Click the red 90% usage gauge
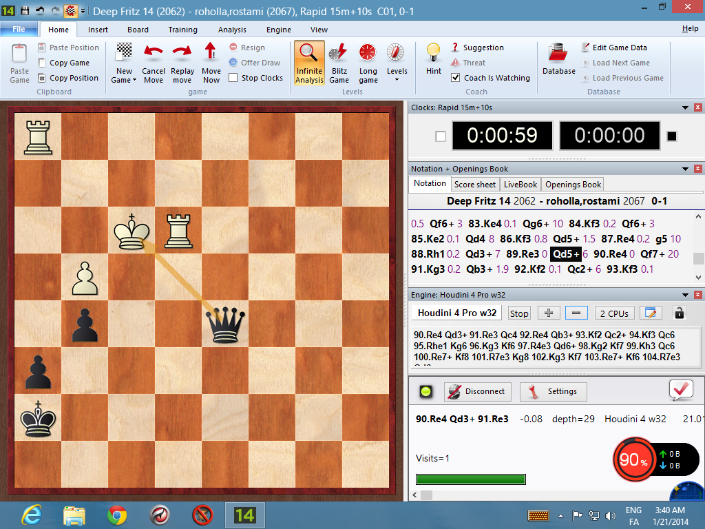The width and height of the screenshot is (705, 529). pos(634,459)
